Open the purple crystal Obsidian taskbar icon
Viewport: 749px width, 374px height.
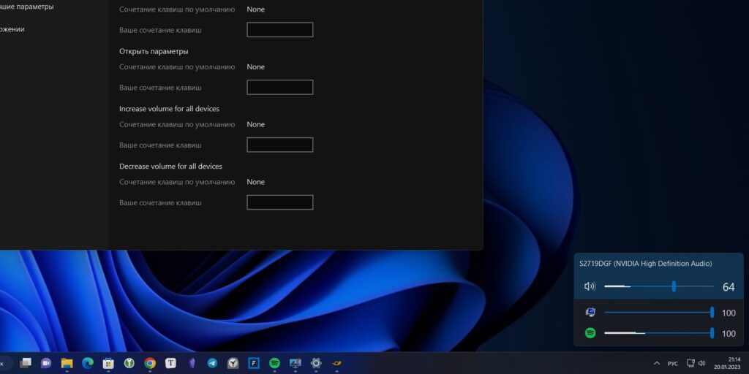(192, 363)
